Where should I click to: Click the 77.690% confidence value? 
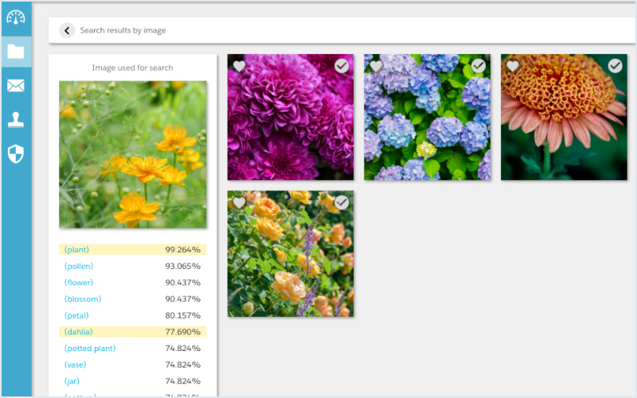coord(183,332)
